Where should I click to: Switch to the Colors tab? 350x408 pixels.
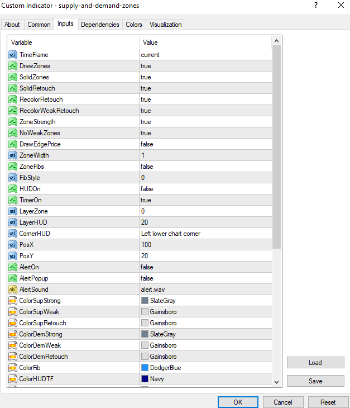(x=134, y=25)
